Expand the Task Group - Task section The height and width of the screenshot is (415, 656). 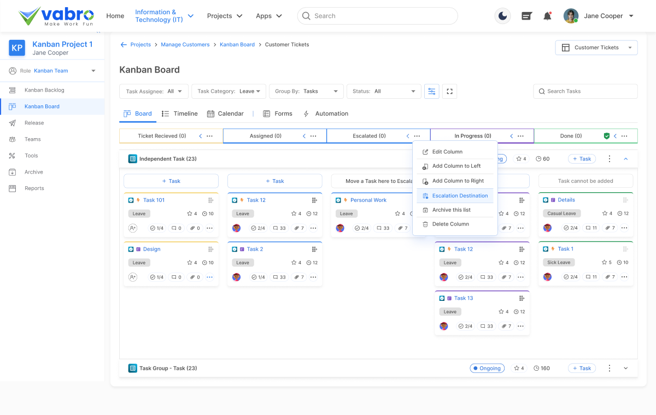(x=626, y=369)
